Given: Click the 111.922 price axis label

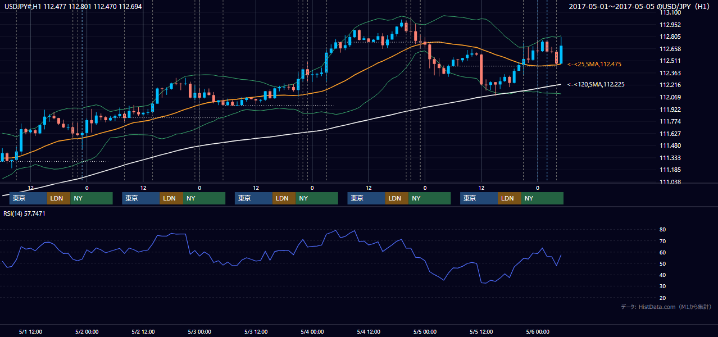Looking at the screenshot, I should pos(671,110).
